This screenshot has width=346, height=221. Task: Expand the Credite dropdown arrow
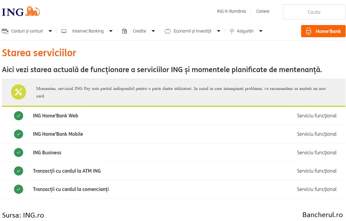pos(153,31)
